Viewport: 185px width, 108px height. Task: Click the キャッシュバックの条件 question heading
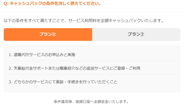pos(52,4)
